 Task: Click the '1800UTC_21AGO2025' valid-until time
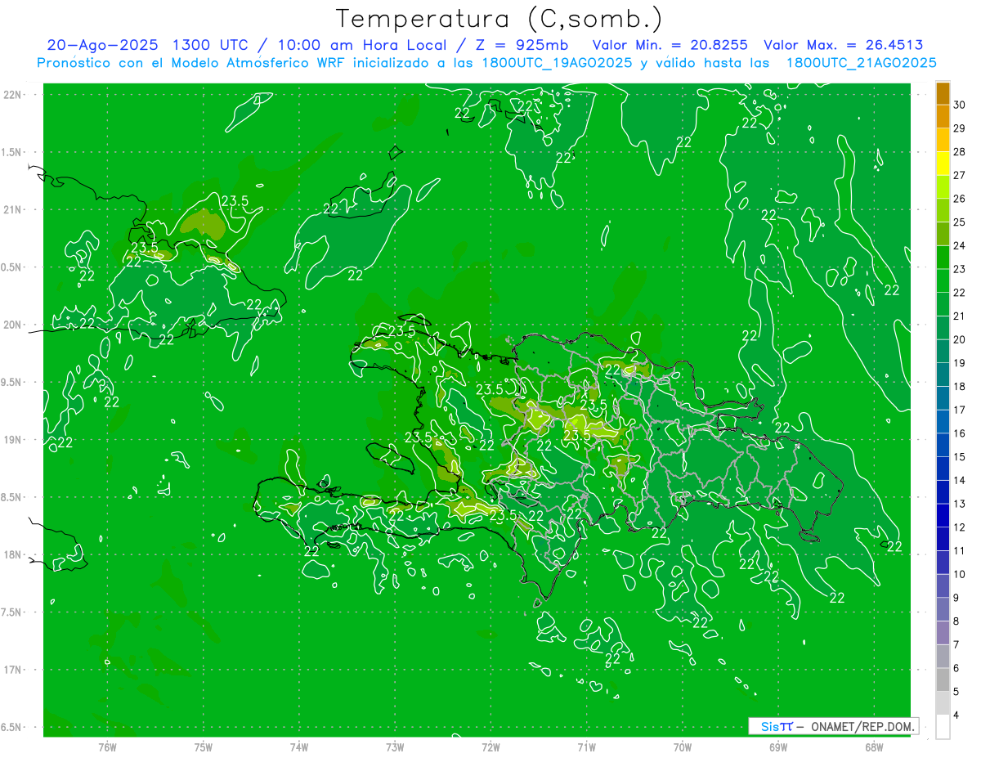(862, 63)
